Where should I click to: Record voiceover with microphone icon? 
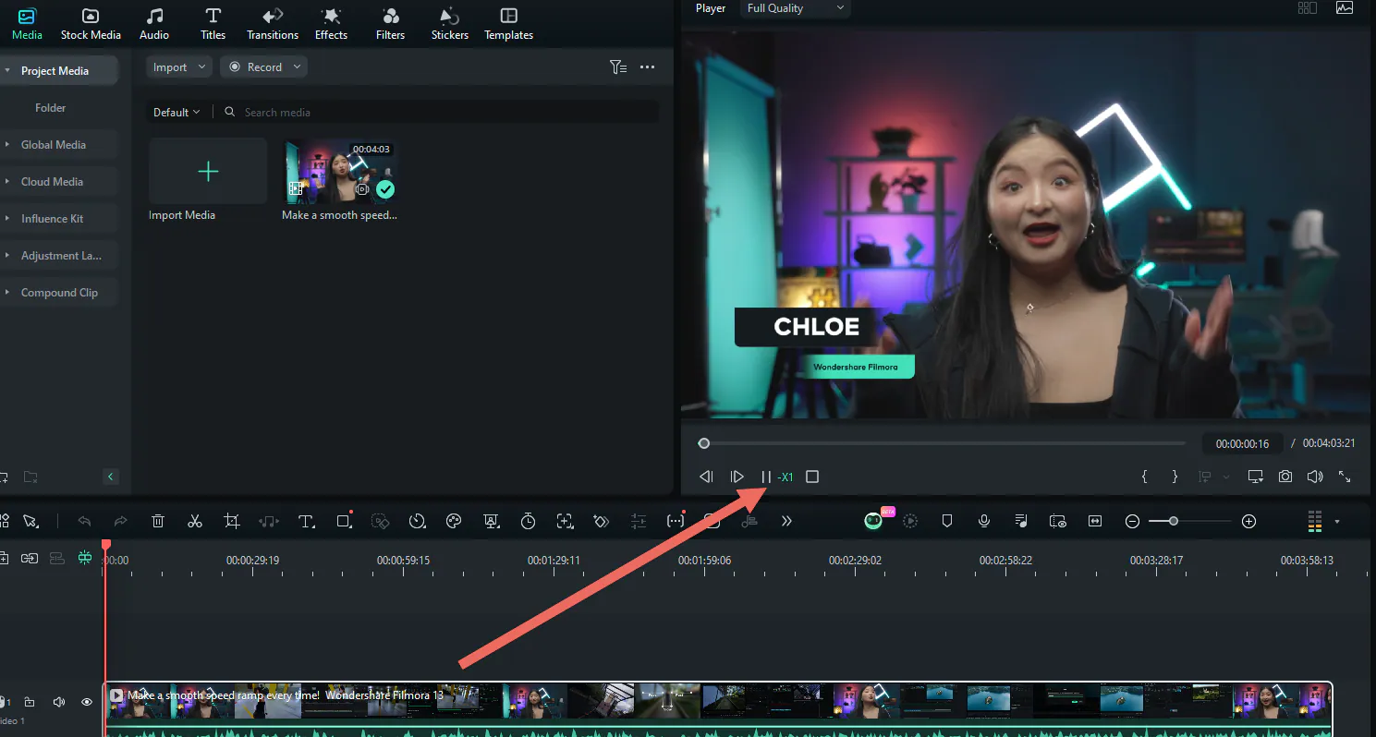984,522
